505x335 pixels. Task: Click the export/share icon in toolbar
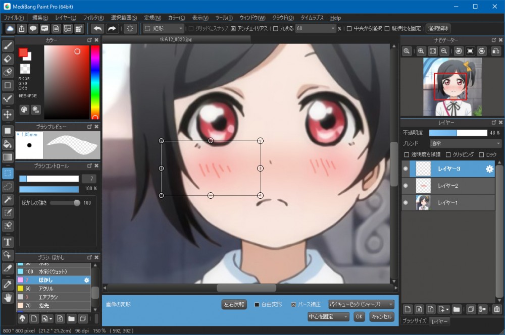[x=22, y=29]
